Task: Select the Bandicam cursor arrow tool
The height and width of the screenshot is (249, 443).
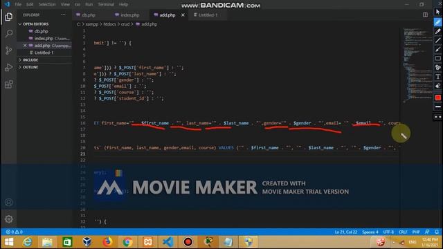Action: tap(438, 12)
